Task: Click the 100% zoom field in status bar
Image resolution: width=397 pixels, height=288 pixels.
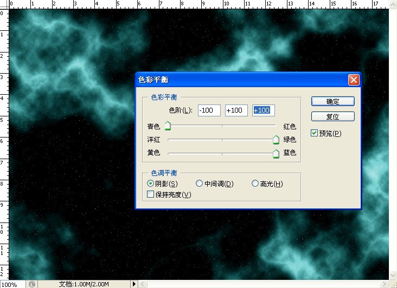Action: tap(12, 284)
